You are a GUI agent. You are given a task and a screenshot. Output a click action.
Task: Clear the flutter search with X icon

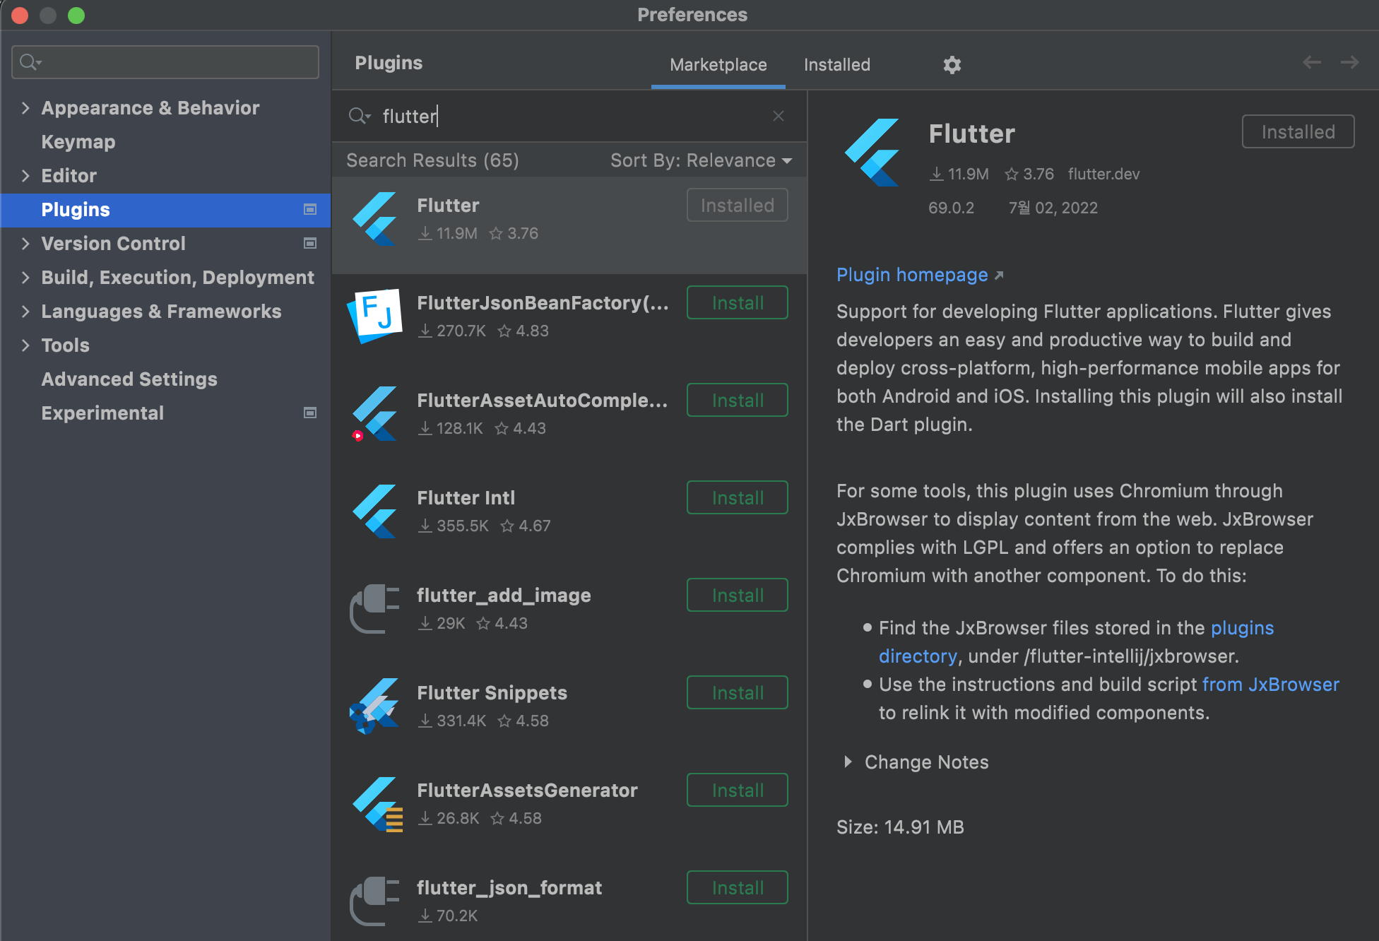pyautogui.click(x=778, y=116)
